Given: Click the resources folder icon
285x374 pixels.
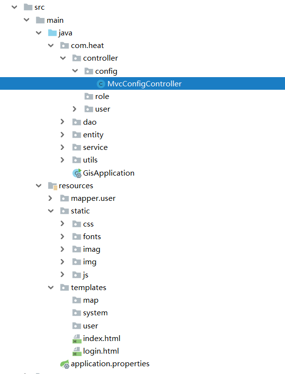Looking at the screenshot, I should [x=52, y=186].
